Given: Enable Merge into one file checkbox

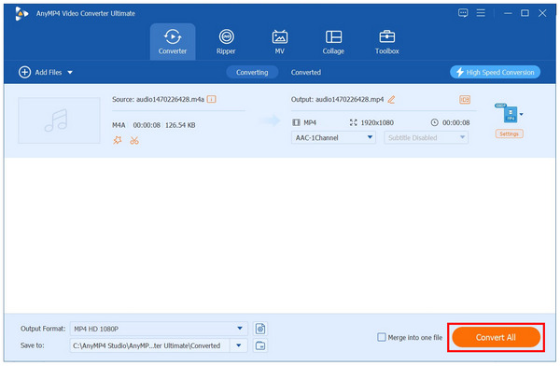Looking at the screenshot, I should (x=382, y=337).
